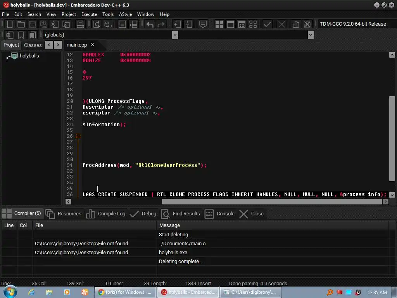Open file with the folder icon
397x298 pixels.
[x=21, y=24]
